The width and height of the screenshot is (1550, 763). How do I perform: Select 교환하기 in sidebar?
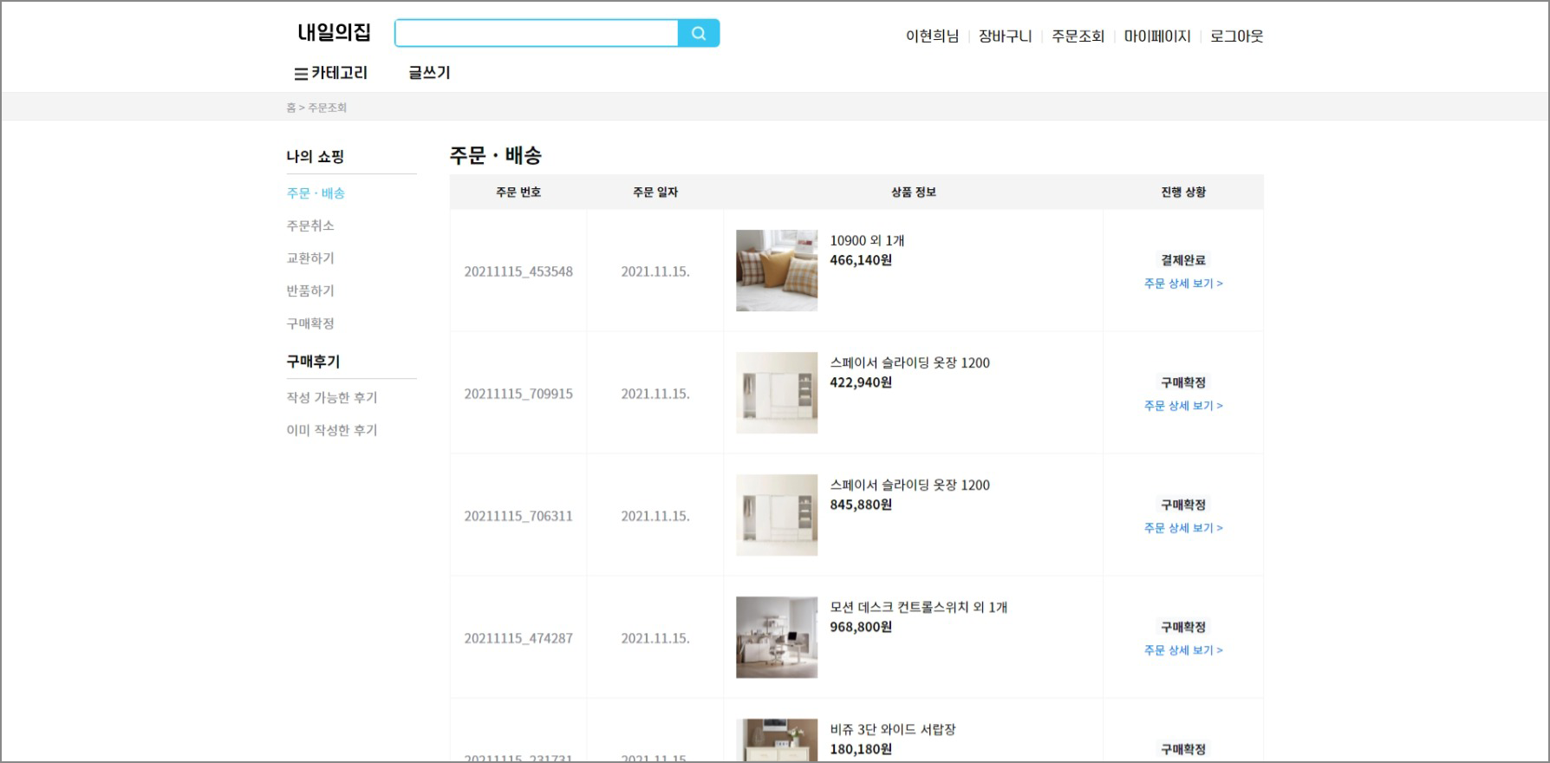(x=310, y=258)
